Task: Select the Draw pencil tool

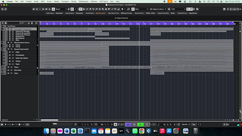Action: (87, 9)
